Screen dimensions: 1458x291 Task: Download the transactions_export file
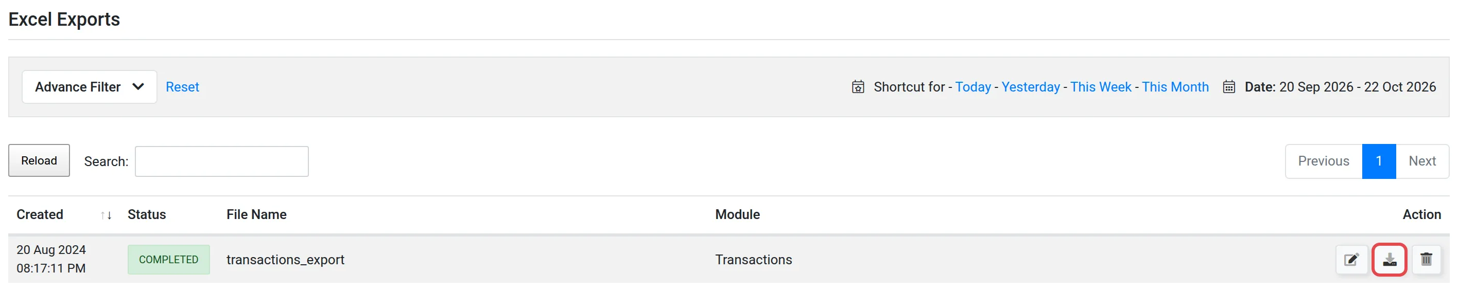point(1389,259)
